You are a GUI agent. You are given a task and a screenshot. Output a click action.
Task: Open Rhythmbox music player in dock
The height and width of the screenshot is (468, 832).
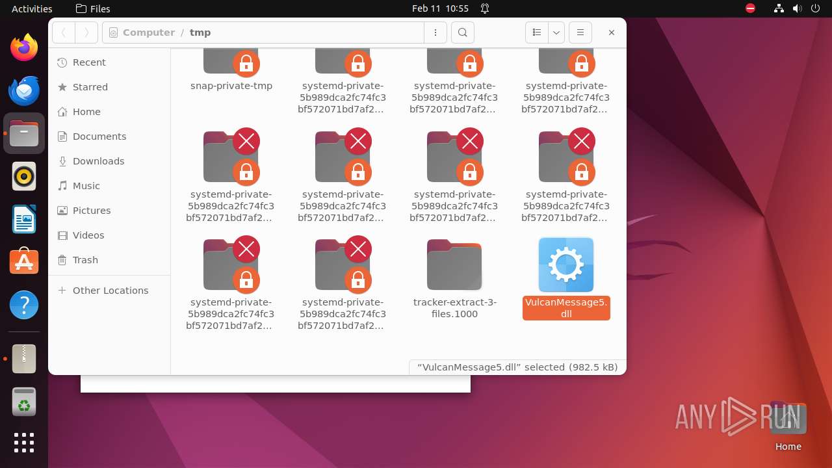[24, 176]
